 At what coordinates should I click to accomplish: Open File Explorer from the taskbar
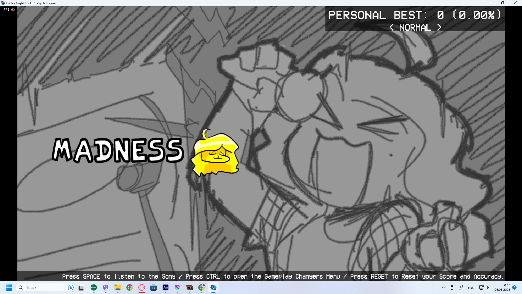[118, 287]
